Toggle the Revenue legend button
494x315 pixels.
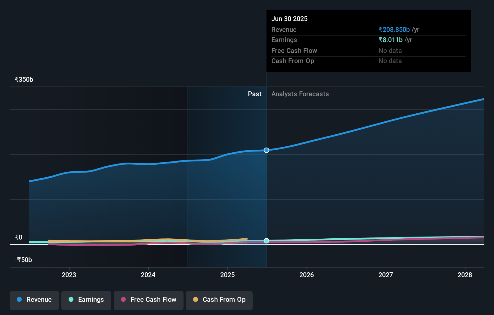pyautogui.click(x=34, y=300)
